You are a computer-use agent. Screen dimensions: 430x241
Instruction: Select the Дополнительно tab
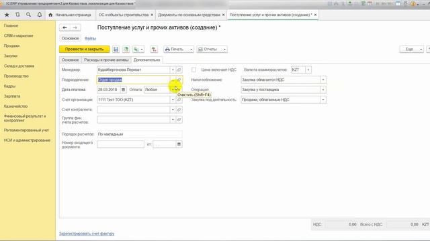tap(146, 60)
